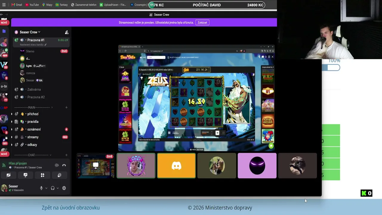Toggle headphones deafen

pos(53,188)
